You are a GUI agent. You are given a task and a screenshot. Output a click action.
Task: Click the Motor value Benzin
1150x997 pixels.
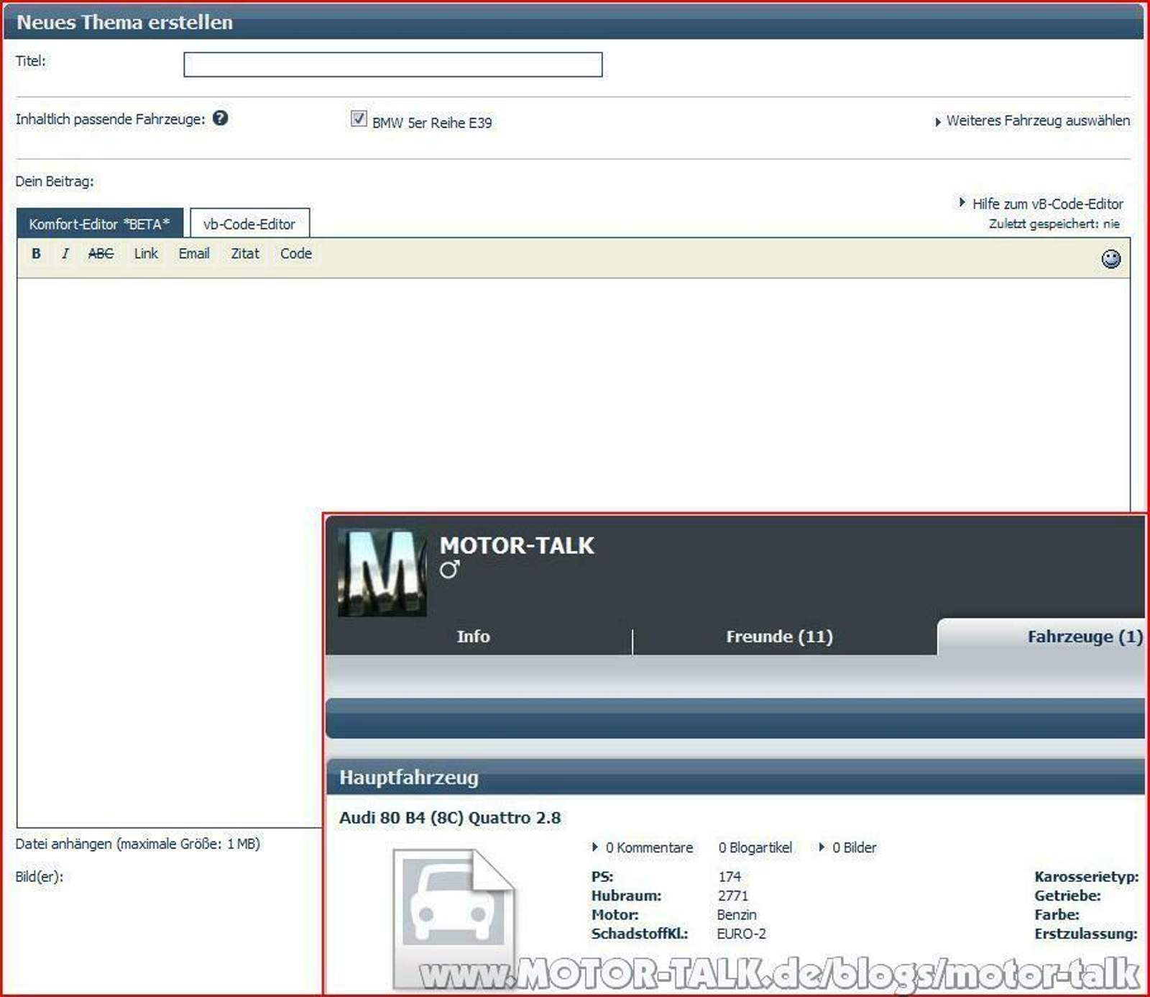(737, 915)
